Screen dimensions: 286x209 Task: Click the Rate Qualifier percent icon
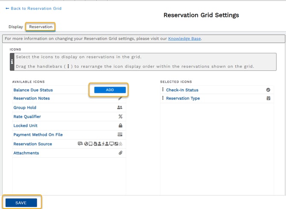coord(120,116)
